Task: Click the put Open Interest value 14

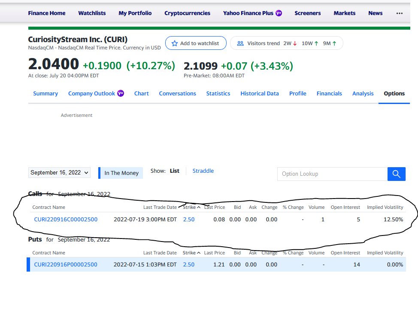Action: (357, 264)
